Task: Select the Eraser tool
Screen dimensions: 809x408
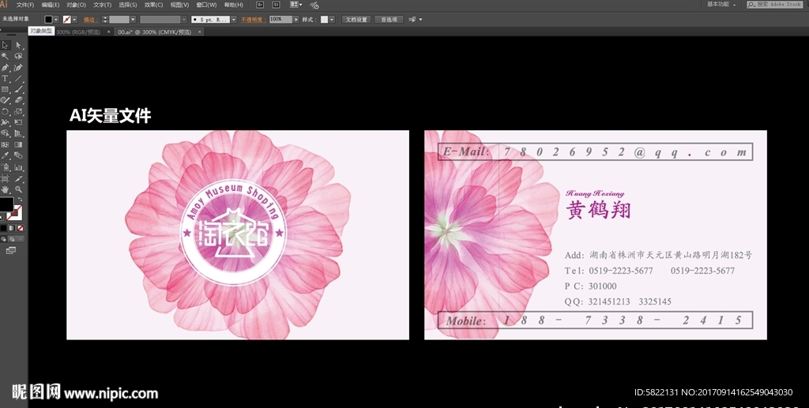Action: [x=18, y=100]
